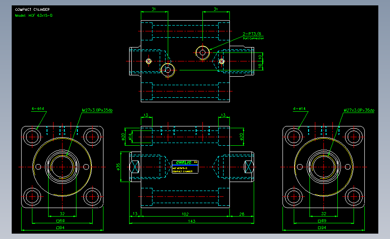Click the 2-PT3/8 port annotation
This screenshot has height=239, width=390.
[x=252, y=34]
